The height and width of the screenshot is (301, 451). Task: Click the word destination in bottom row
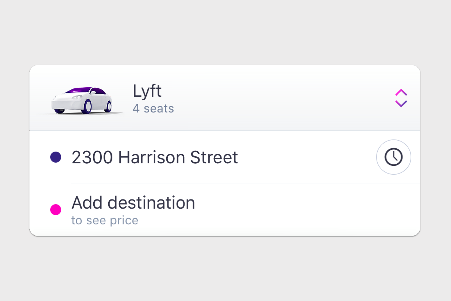[151, 203]
